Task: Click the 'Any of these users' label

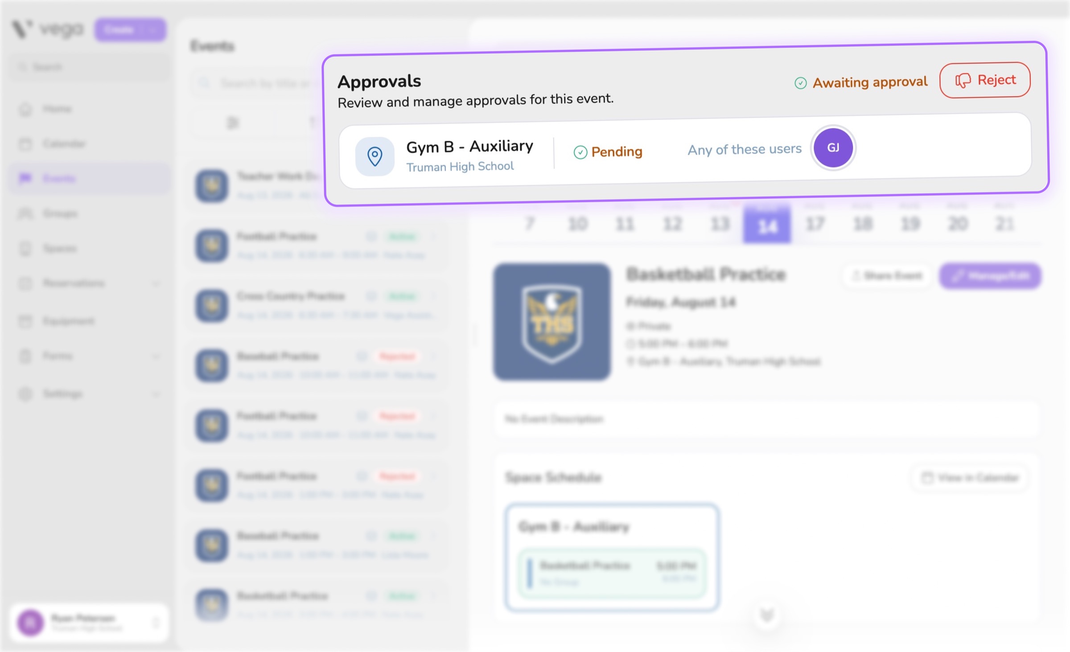Action: coord(745,149)
